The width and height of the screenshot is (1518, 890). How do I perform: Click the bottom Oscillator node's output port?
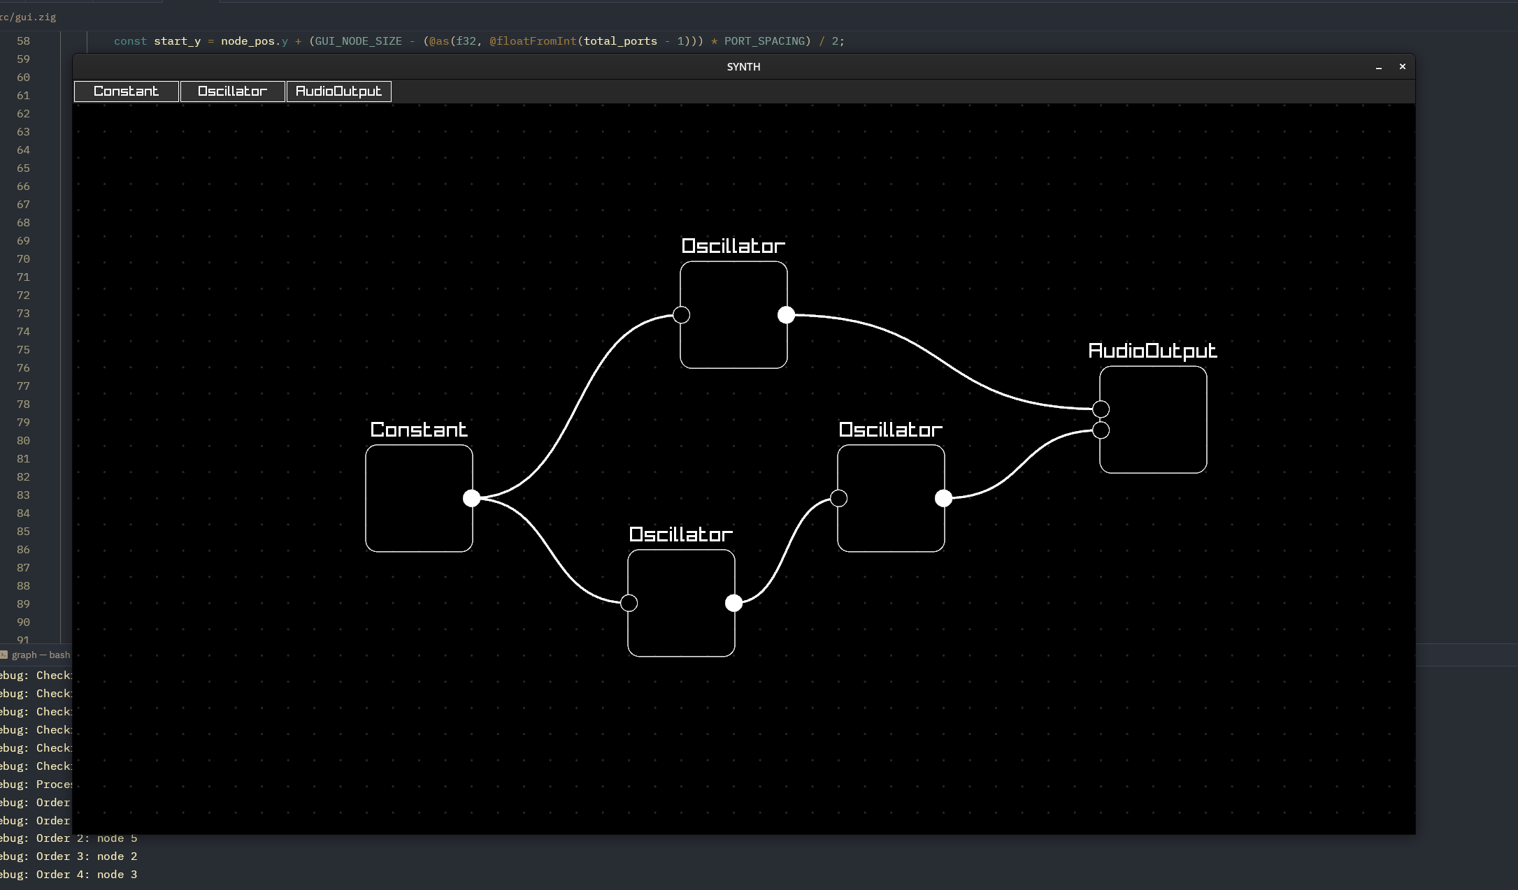733,603
